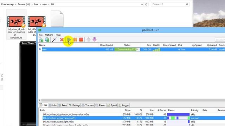Switch to the Trackers tab
225x126 pixels.
pos(88,105)
